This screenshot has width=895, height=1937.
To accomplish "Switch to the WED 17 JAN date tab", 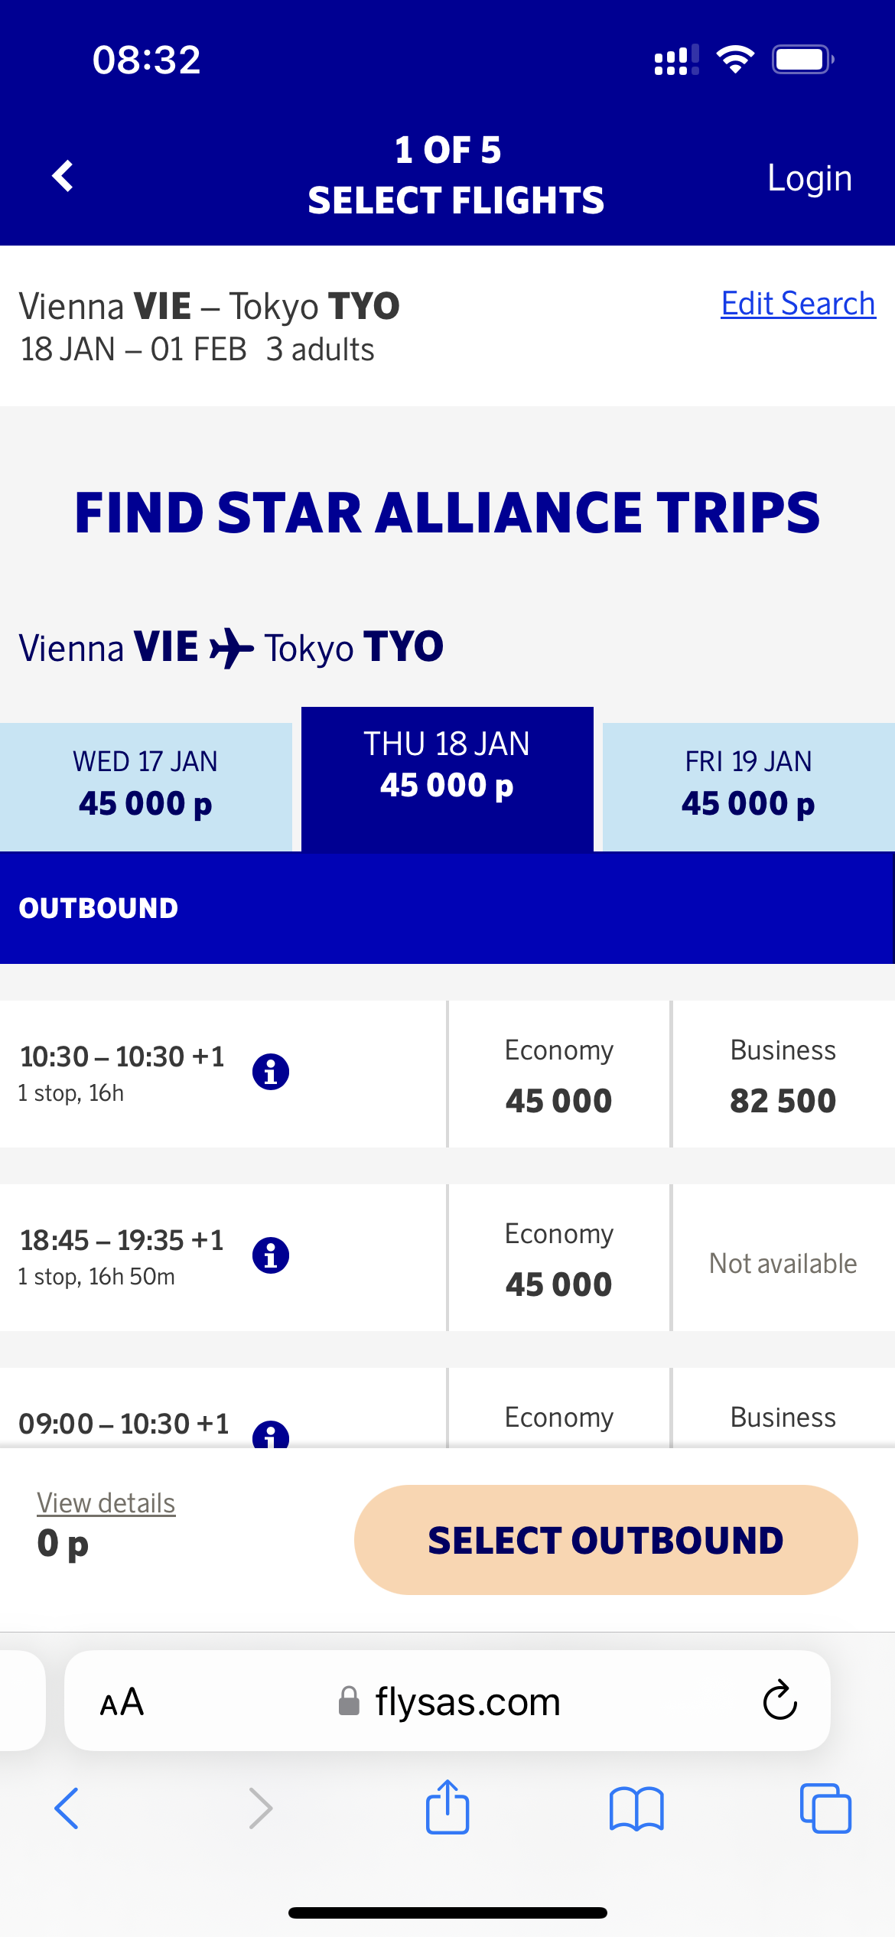I will [x=145, y=786].
